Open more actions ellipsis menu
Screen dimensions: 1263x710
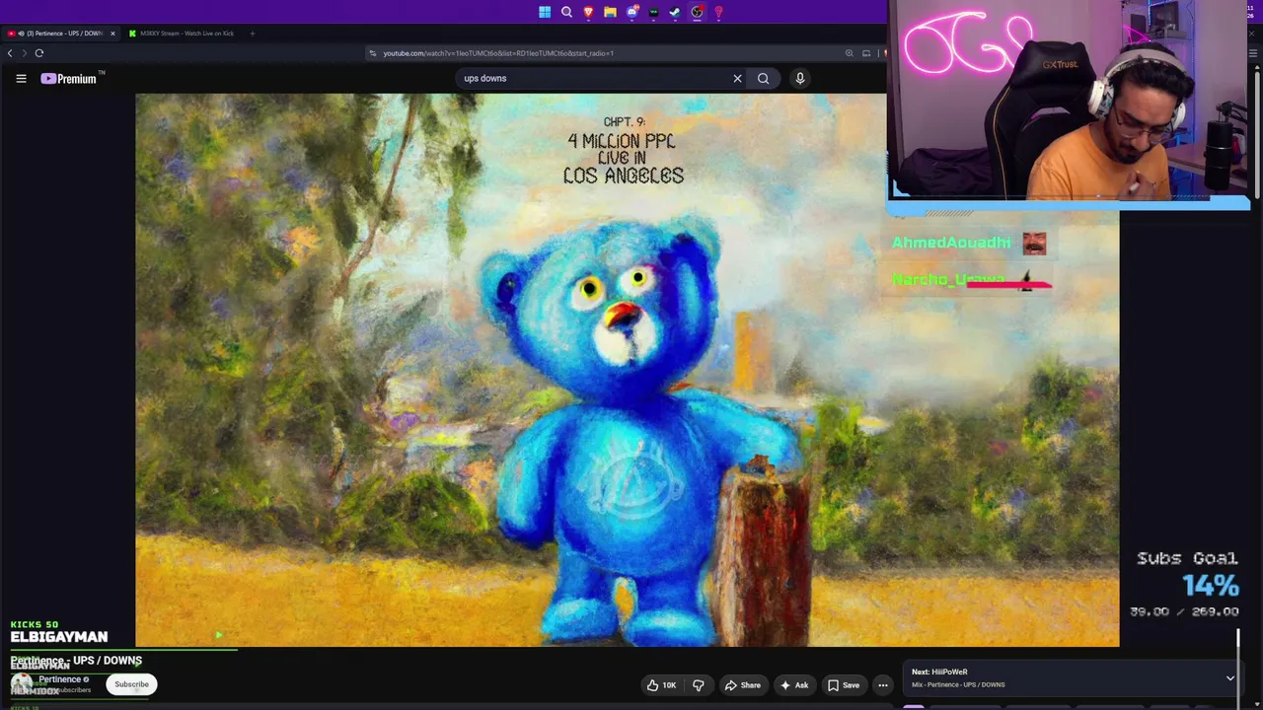pos(883,685)
